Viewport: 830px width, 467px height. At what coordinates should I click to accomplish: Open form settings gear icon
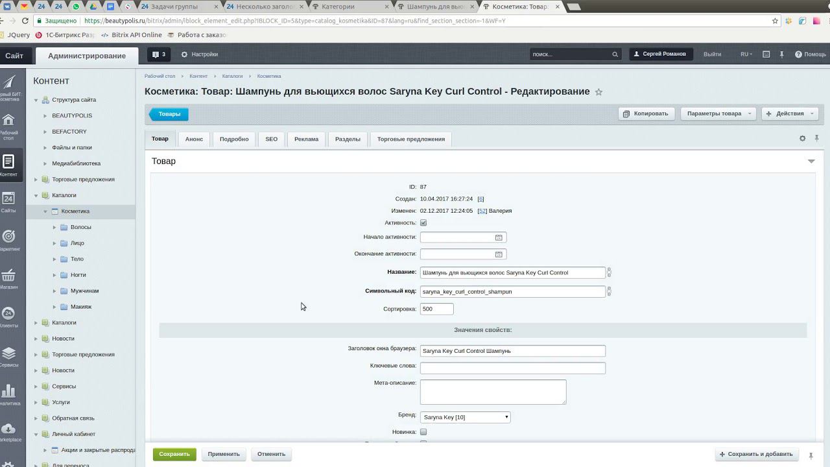tap(802, 138)
